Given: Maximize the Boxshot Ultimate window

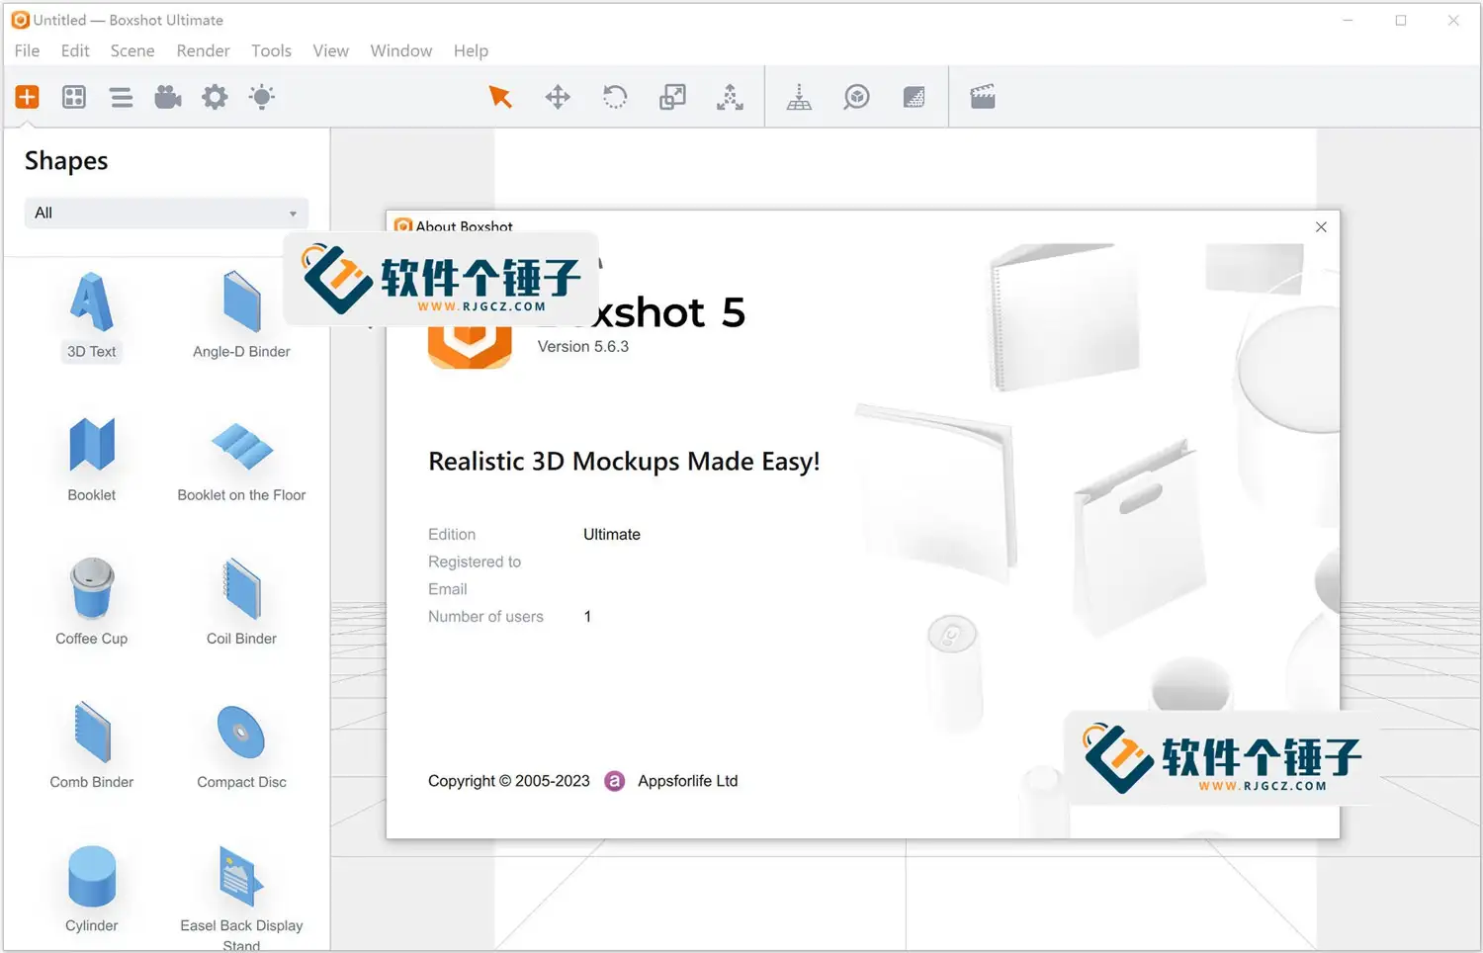Looking at the screenshot, I should click(x=1401, y=20).
